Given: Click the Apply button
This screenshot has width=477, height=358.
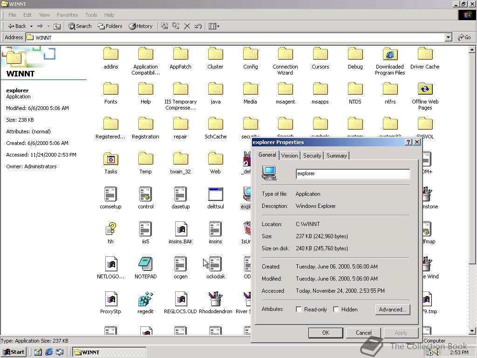Looking at the screenshot, I should click(401, 333).
